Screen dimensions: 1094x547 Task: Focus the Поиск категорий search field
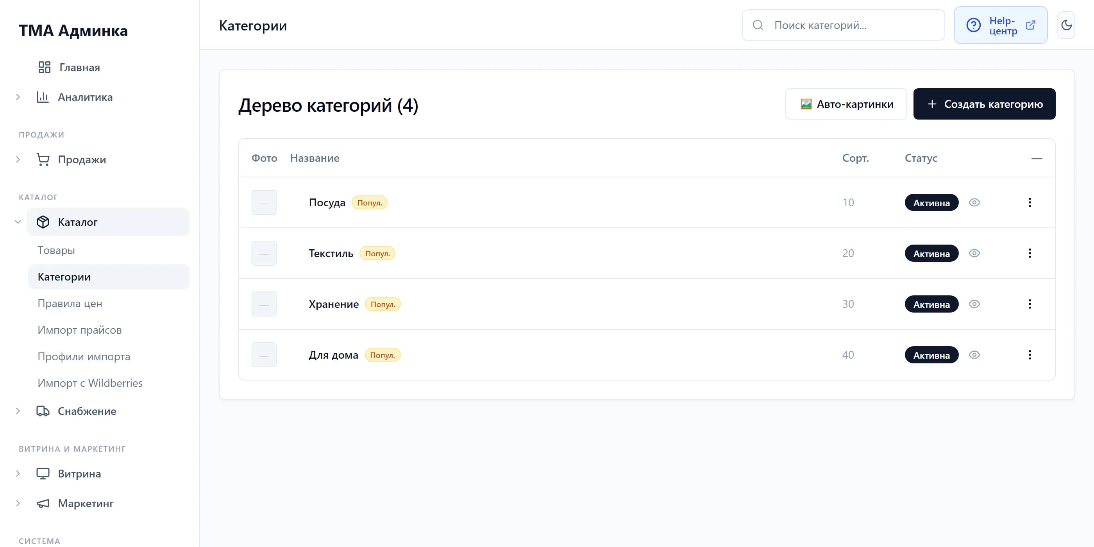843,25
